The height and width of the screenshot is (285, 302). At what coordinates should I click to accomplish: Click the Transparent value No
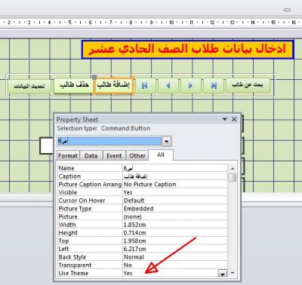tap(175, 265)
